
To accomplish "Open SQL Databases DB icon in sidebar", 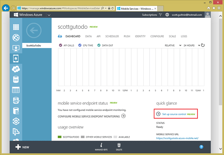I will click(x=16, y=79).
